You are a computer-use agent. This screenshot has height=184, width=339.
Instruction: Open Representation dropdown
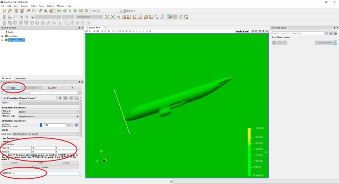pyautogui.click(x=89, y=17)
